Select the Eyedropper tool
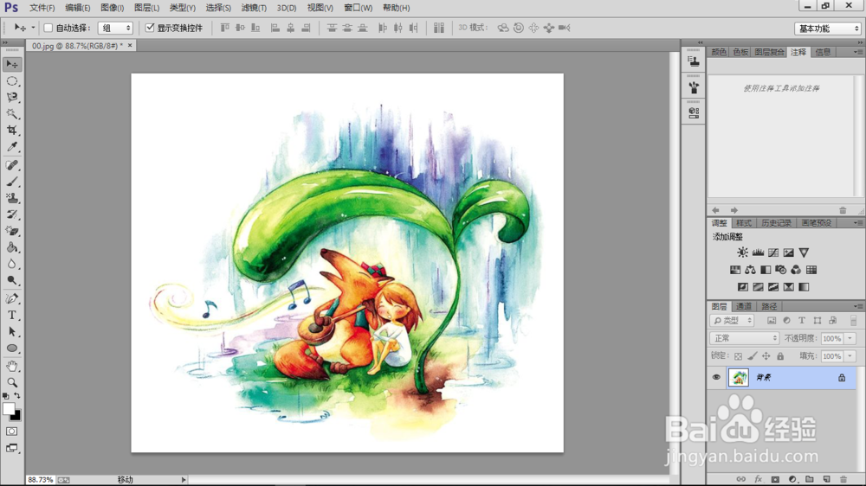Viewport: 866px width, 486px height. coord(11,147)
